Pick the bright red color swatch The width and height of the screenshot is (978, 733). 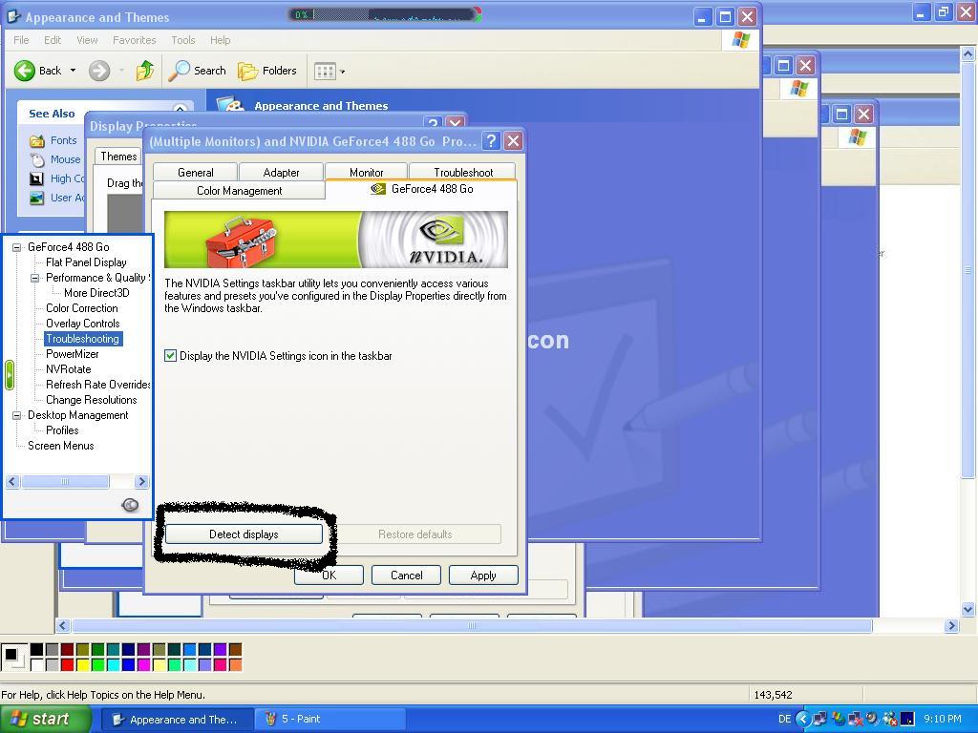(x=68, y=665)
